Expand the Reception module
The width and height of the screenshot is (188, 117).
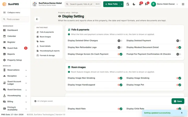[x=26, y=76]
